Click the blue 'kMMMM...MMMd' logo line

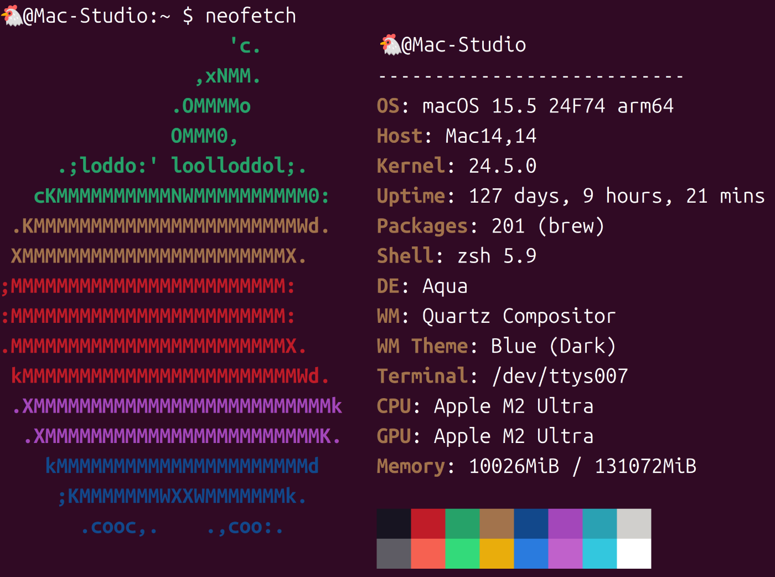pos(182,466)
